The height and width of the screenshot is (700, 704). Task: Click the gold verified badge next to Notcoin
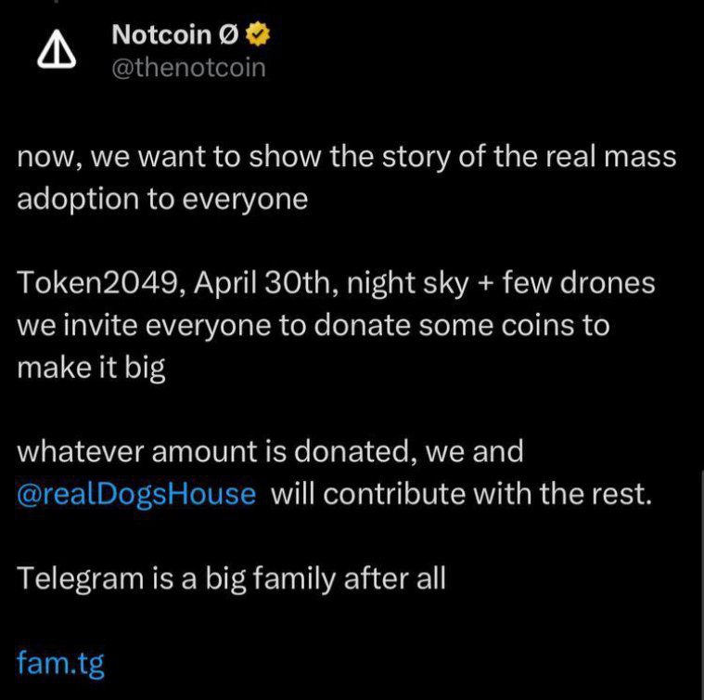[258, 34]
